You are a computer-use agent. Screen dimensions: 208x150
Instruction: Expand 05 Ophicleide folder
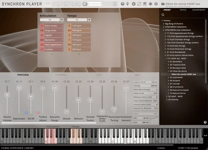tap(168, 77)
